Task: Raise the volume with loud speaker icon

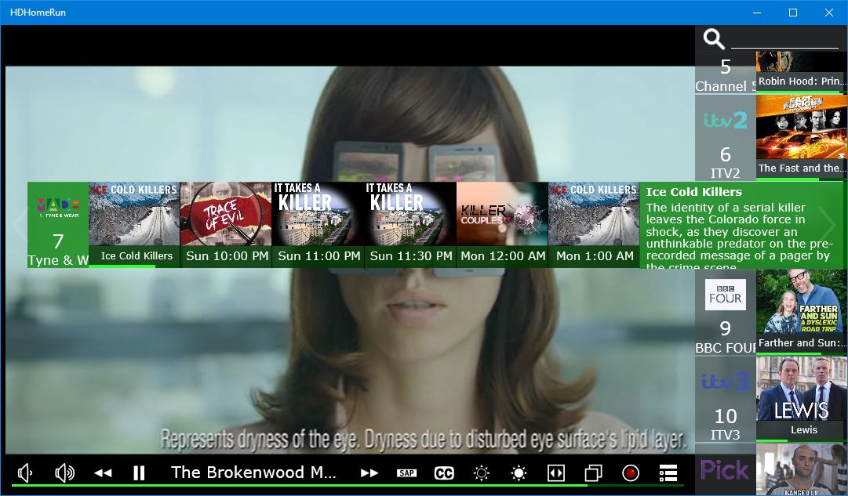Action: pos(64,472)
